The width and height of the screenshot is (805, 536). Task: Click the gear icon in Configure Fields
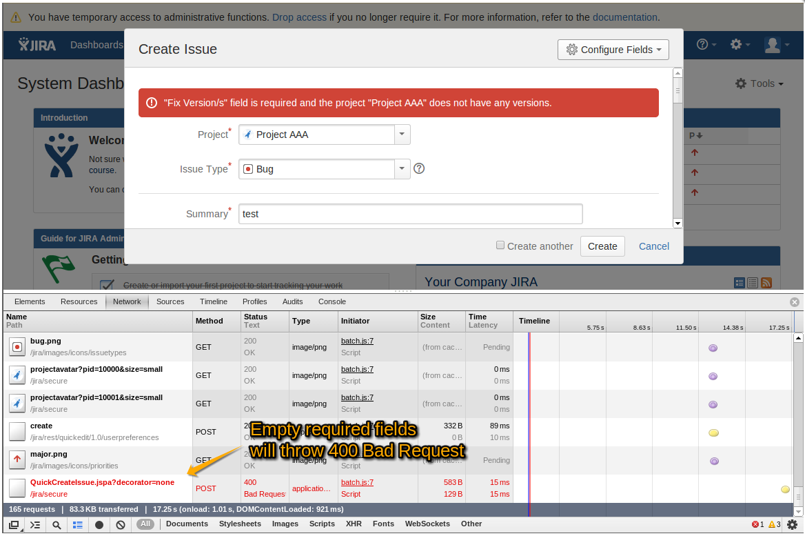571,50
